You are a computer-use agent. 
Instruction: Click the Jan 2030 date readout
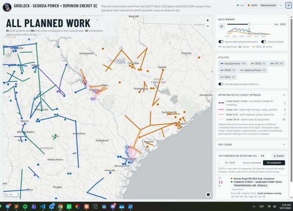(280, 24)
